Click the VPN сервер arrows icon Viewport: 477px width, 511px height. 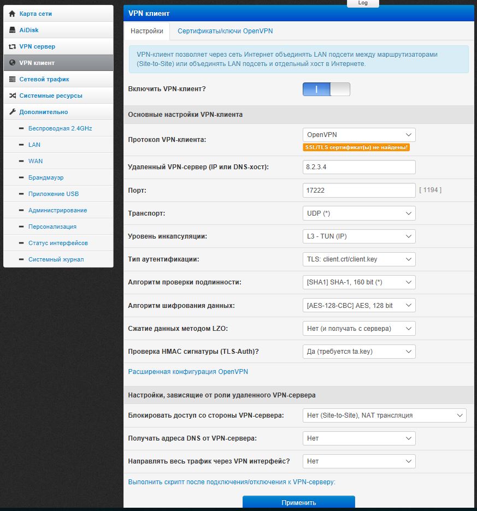[12, 46]
